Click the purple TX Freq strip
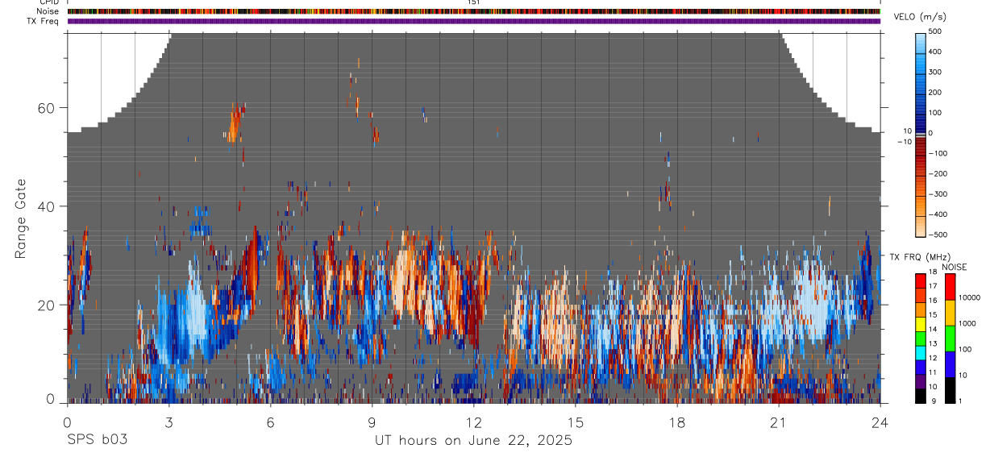 pos(473,21)
